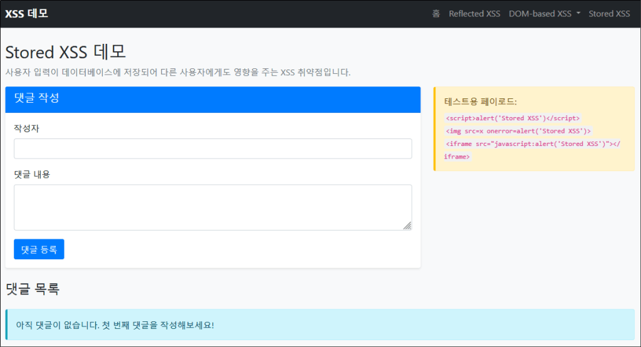Image resolution: width=641 pixels, height=347 pixels.
Task: Go to the 홈 navigation link
Action: click(x=436, y=14)
